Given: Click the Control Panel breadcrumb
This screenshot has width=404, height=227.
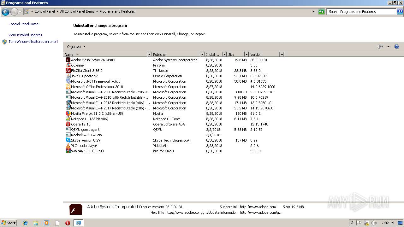Looking at the screenshot, I should pos(45,11).
